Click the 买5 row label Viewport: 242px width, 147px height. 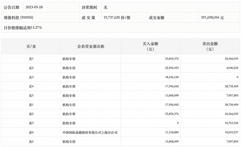[x=31, y=95]
